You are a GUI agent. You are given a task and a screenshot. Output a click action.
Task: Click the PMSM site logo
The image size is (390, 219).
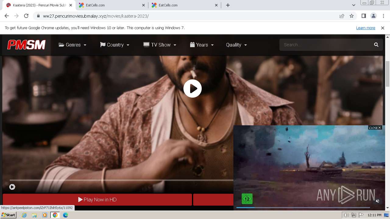(27, 45)
